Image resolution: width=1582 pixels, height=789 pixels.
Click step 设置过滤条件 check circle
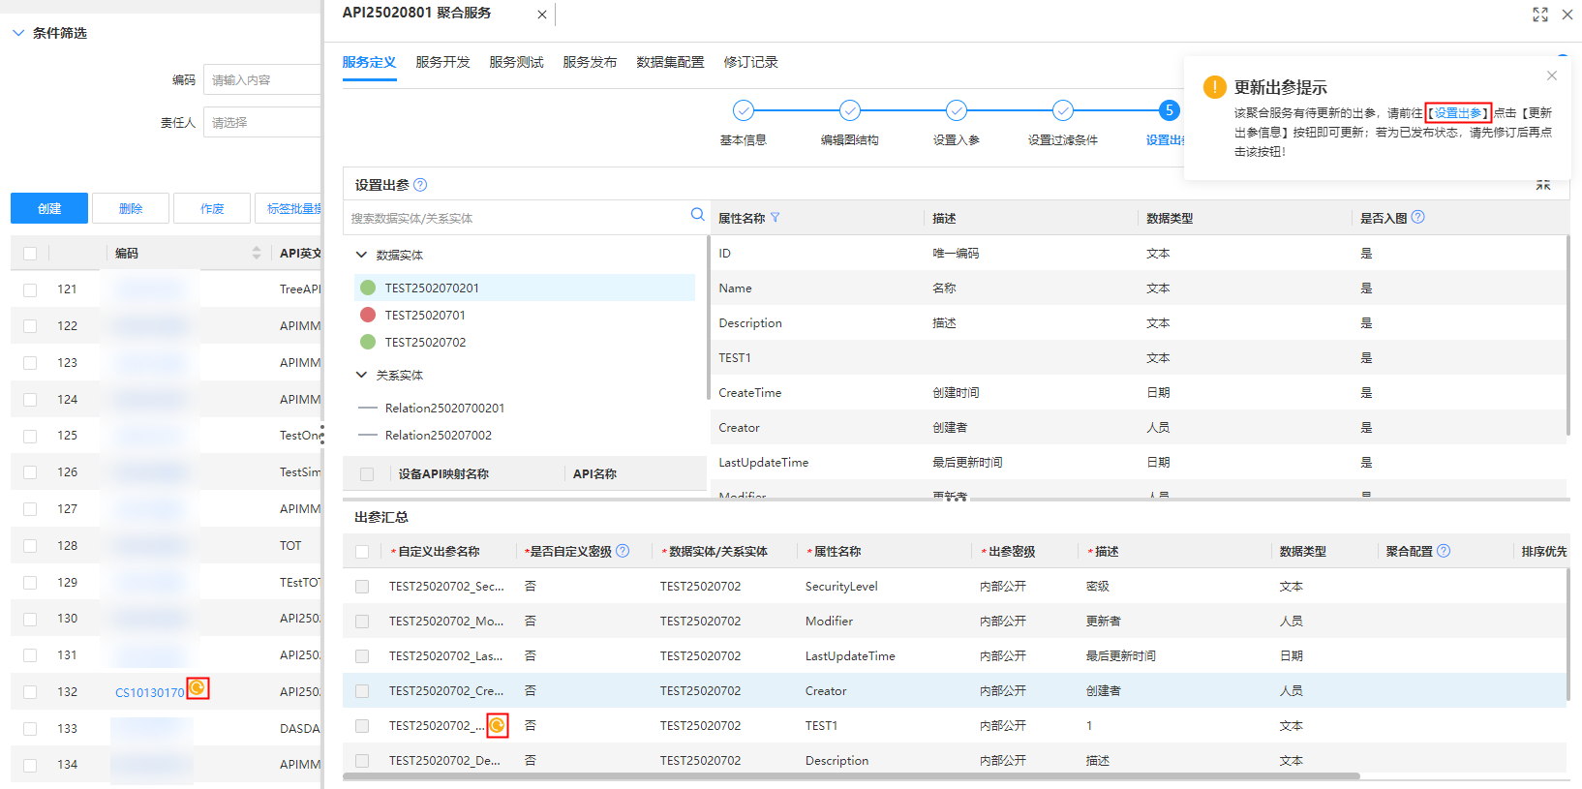click(1063, 110)
